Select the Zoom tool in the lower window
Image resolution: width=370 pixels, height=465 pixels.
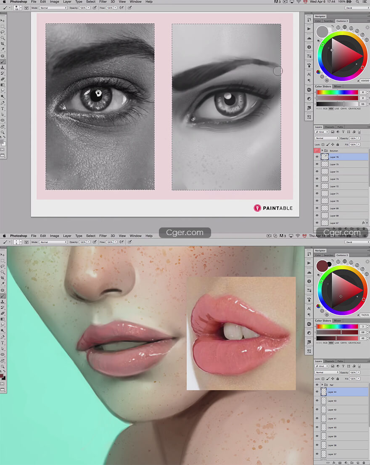pyautogui.click(x=3, y=366)
